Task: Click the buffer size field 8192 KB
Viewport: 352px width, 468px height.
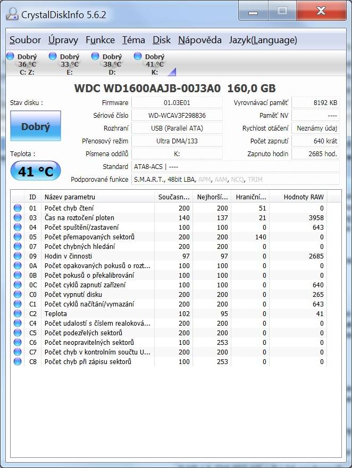Action: (315, 103)
